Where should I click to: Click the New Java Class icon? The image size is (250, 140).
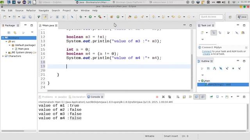[x=118, y=17]
